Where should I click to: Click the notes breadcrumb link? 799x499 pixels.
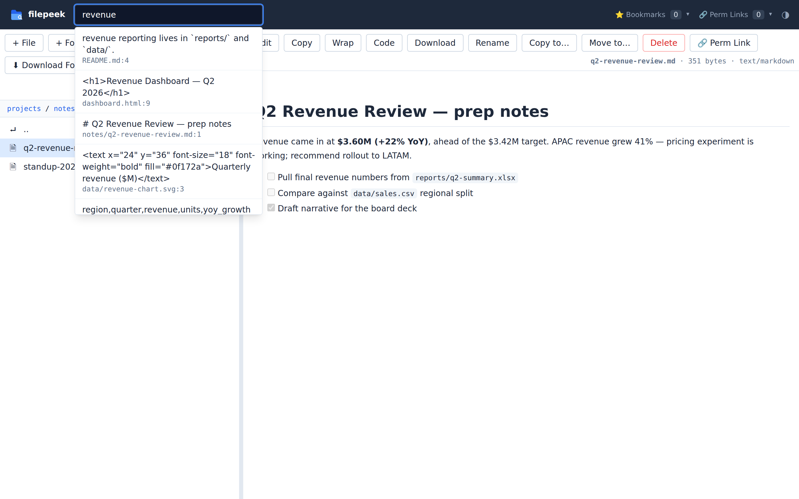[x=64, y=109]
